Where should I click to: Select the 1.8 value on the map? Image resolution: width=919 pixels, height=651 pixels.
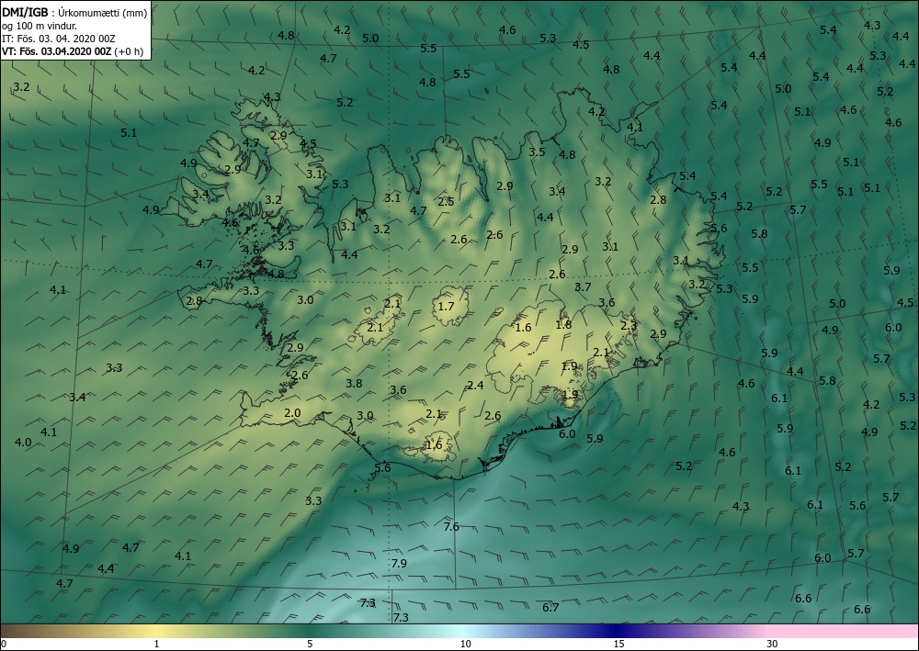click(563, 324)
